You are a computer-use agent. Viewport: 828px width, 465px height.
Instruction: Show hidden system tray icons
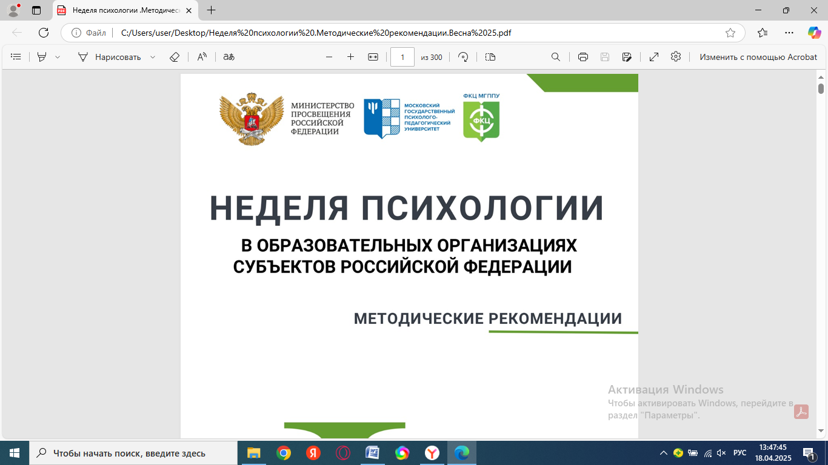[664, 453]
